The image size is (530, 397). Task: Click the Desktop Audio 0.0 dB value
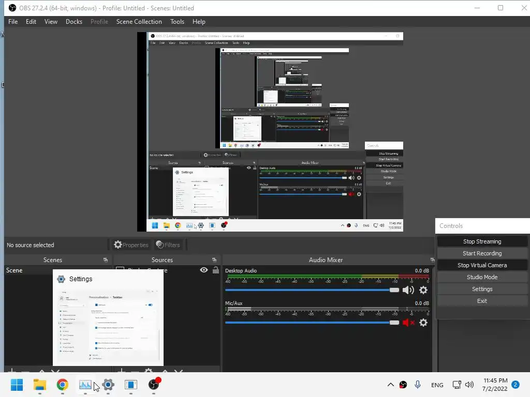point(422,271)
